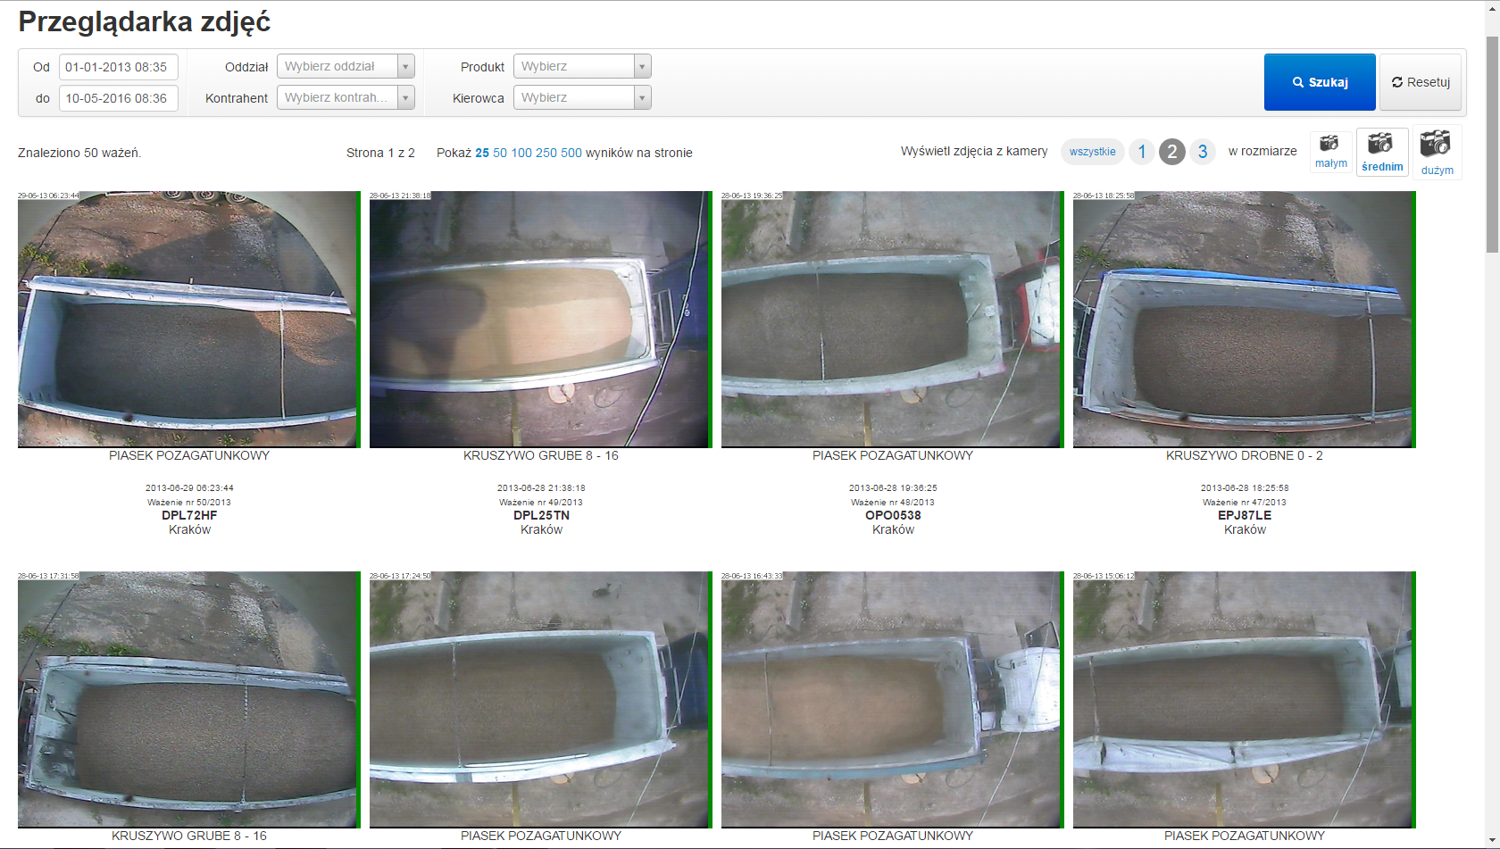This screenshot has width=1500, height=849.
Task: Select medium photo size camera icon
Action: pos(1381,150)
